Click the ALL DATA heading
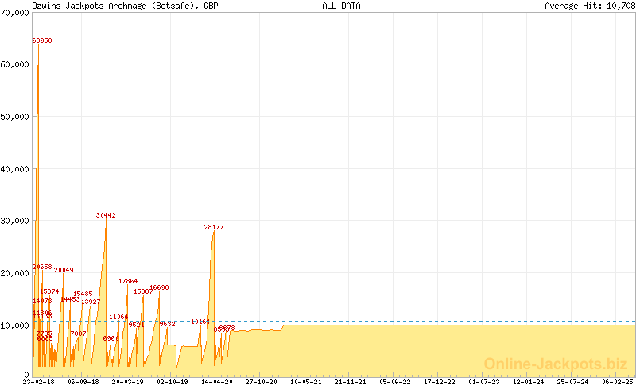The image size is (636, 389). click(341, 6)
